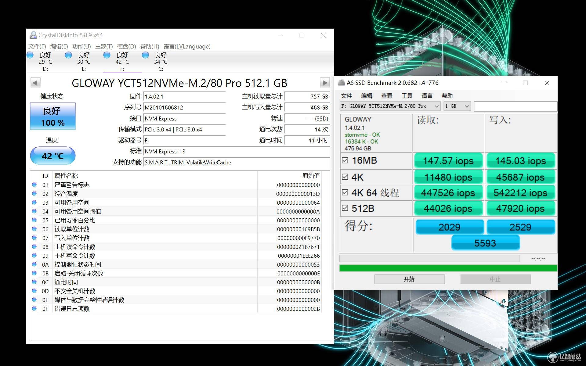Click the 开始 button to start benchmark

pos(410,279)
